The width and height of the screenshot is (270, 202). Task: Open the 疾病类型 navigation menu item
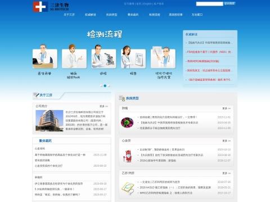pyautogui.click(x=111, y=15)
